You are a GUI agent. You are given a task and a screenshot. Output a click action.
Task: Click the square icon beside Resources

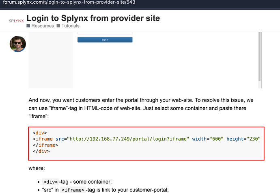click(28, 26)
